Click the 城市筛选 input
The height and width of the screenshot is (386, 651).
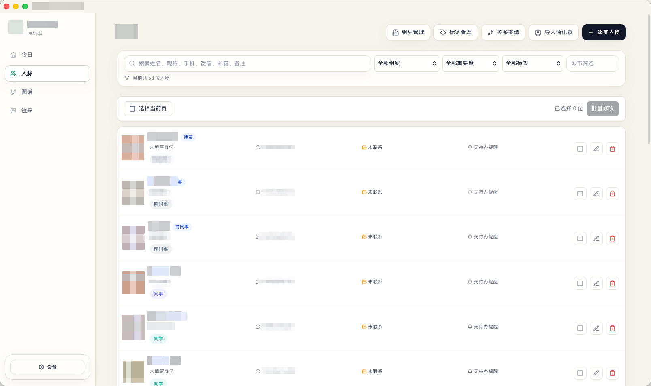coord(593,63)
